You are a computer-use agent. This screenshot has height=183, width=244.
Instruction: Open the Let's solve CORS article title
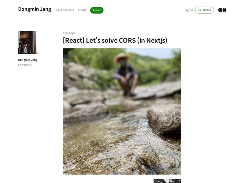(x=115, y=40)
